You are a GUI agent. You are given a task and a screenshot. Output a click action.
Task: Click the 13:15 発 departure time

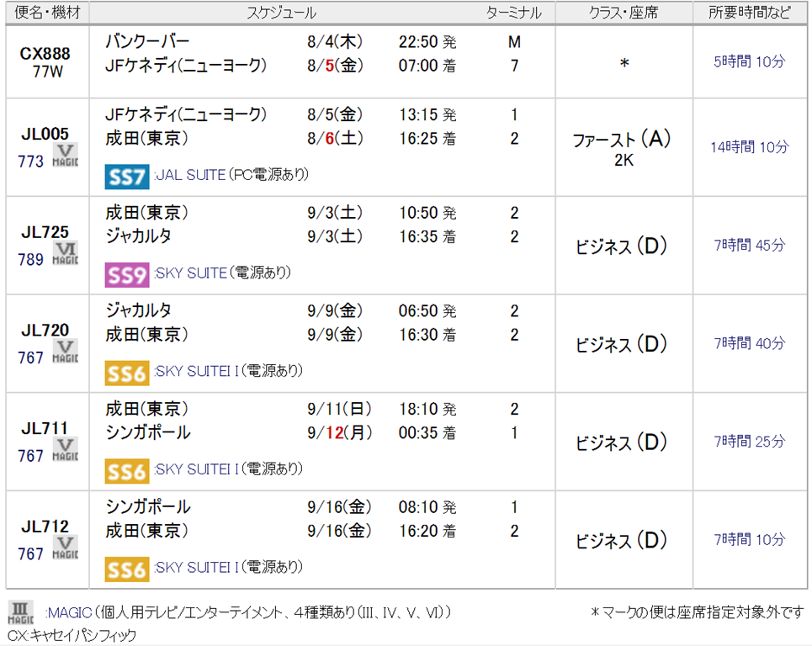click(x=427, y=115)
